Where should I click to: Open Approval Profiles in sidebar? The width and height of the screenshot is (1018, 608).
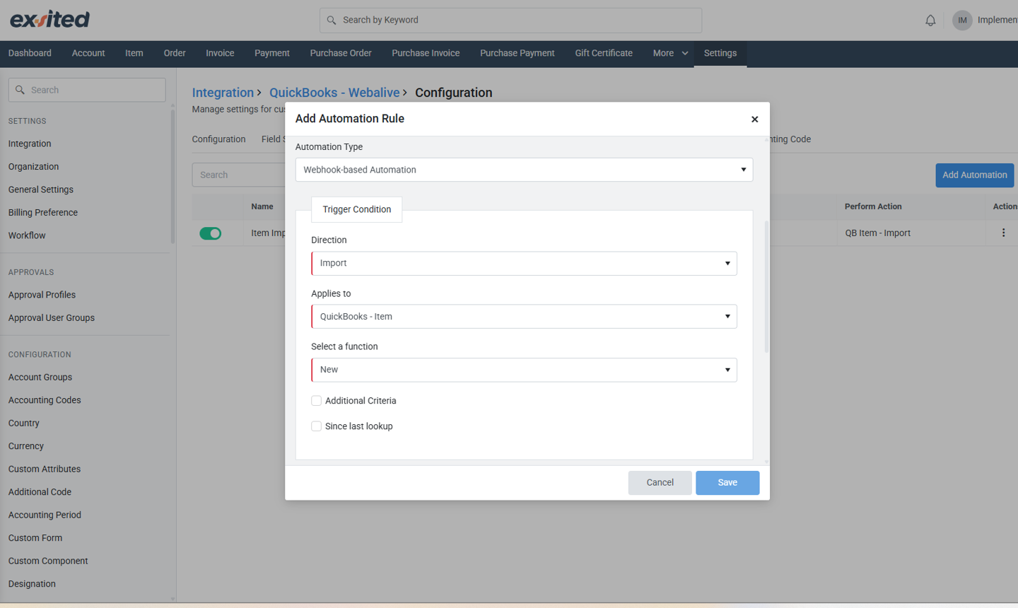click(x=42, y=295)
